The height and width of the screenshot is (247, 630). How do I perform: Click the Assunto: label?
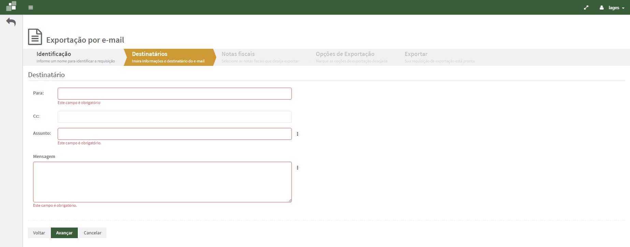[x=42, y=133]
